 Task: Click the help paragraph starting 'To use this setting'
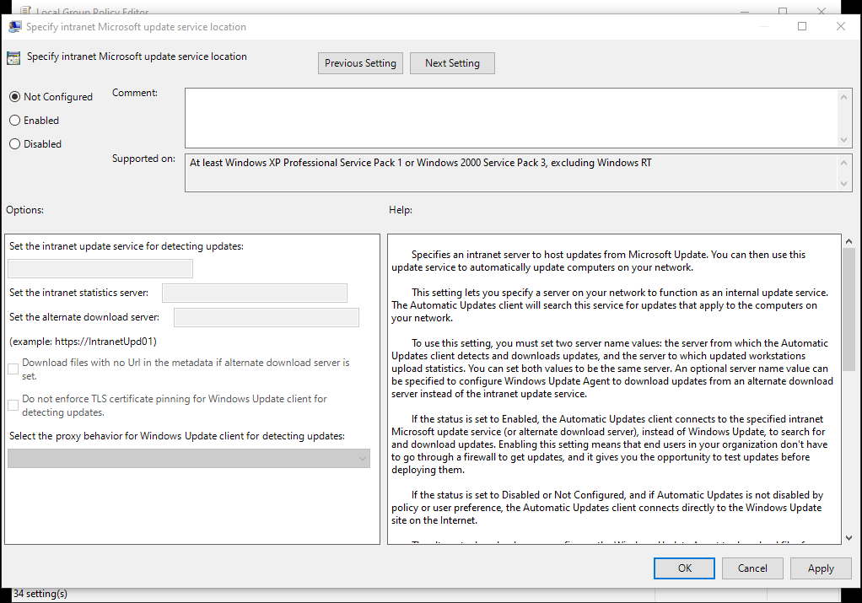pos(612,369)
